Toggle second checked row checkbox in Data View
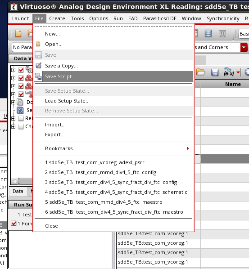This screenshot has width=249, height=269. [21, 78]
